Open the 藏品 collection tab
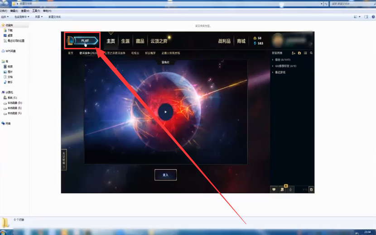The width and height of the screenshot is (376, 235). pos(140,41)
